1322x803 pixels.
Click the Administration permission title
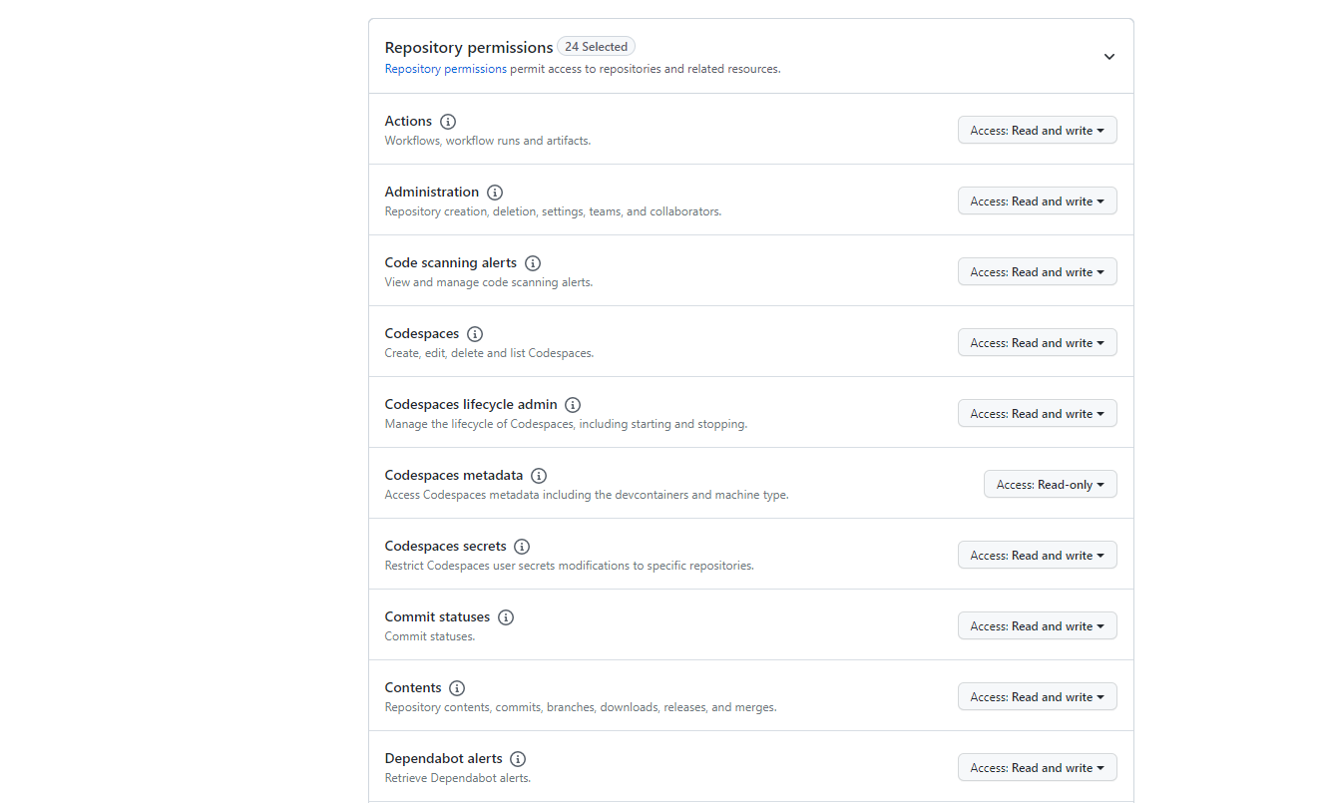pos(432,192)
